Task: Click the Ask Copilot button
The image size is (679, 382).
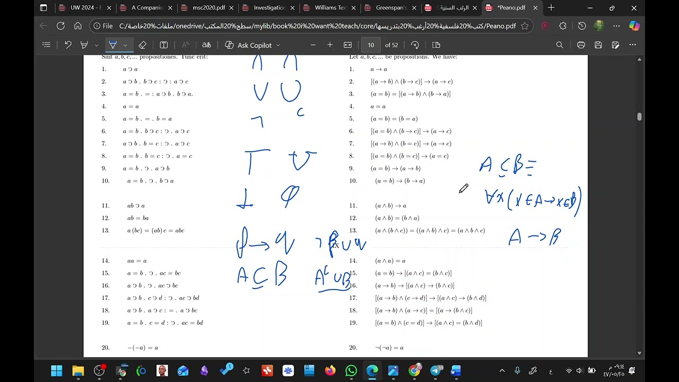Action: (x=248, y=45)
